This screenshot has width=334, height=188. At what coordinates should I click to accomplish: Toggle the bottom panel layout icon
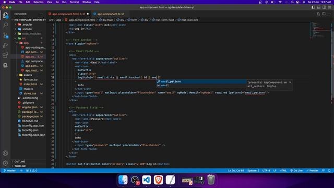319,7
